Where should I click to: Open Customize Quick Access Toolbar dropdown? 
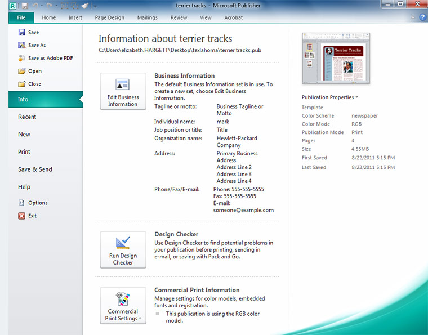tap(95, 6)
